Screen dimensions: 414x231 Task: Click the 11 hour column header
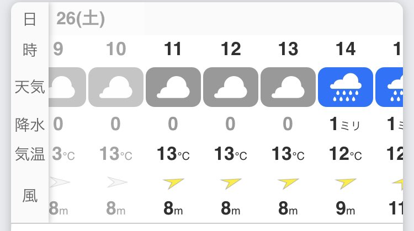[x=173, y=49]
